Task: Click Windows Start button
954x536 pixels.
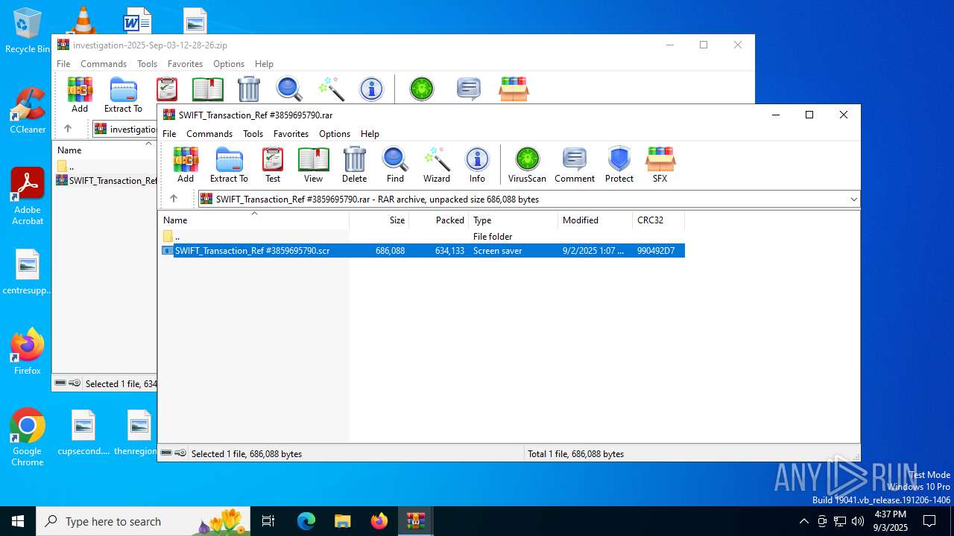Action: (x=18, y=521)
